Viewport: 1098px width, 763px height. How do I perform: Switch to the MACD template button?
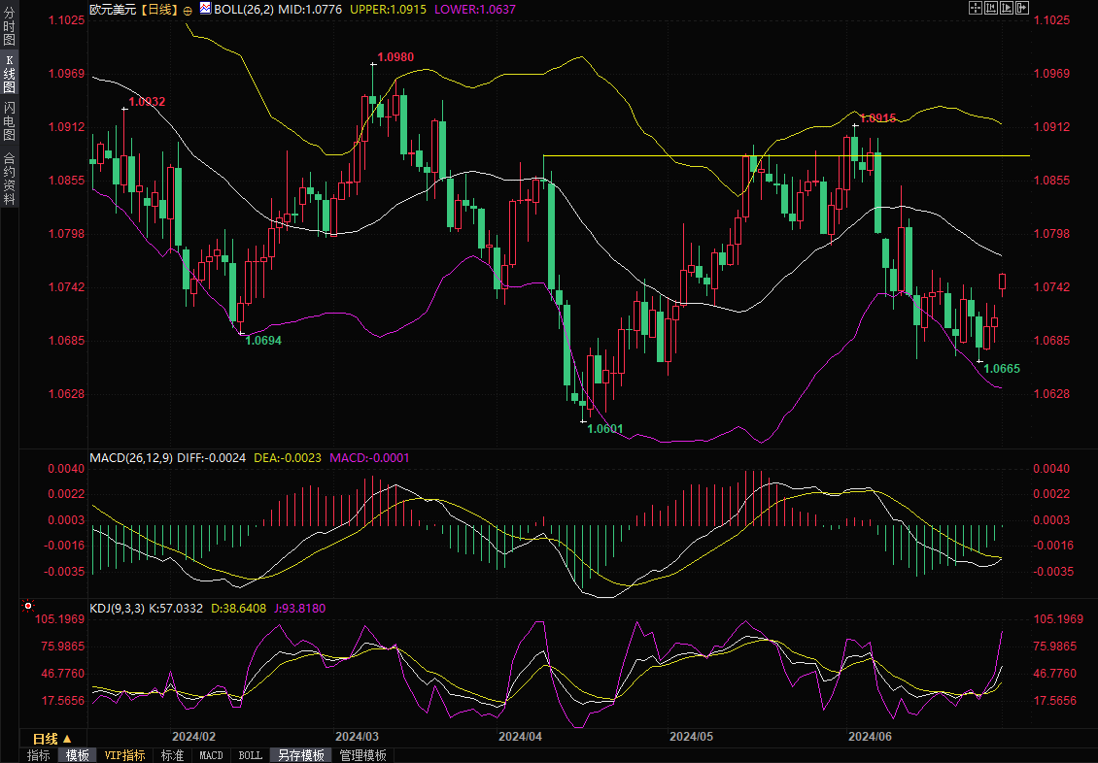[211, 755]
